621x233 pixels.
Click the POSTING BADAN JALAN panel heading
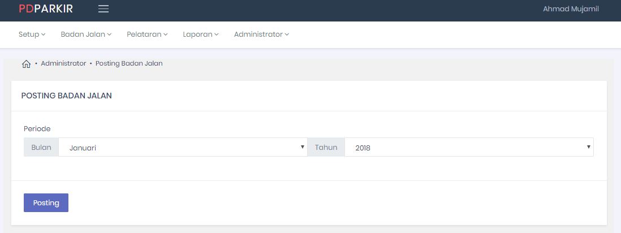[67, 96]
